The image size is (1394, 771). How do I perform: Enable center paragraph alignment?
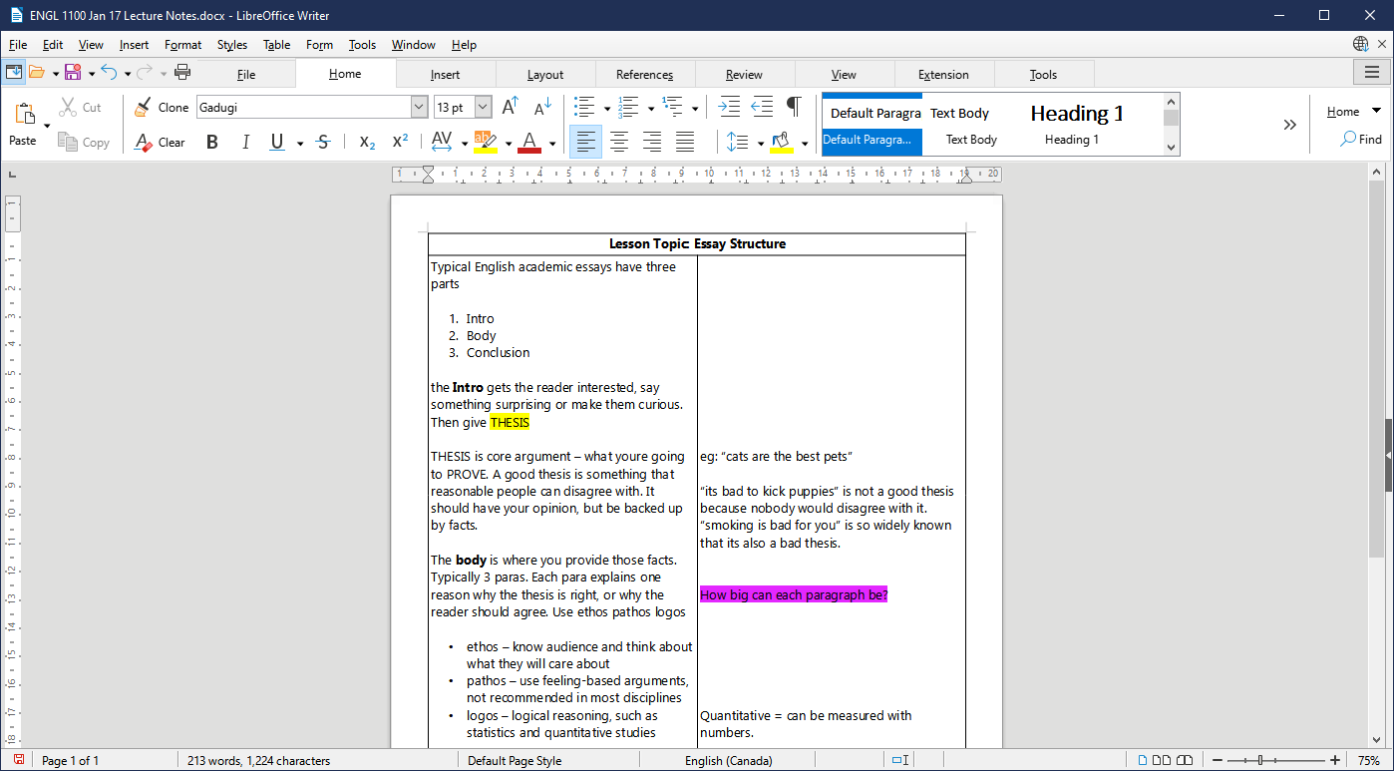click(618, 142)
